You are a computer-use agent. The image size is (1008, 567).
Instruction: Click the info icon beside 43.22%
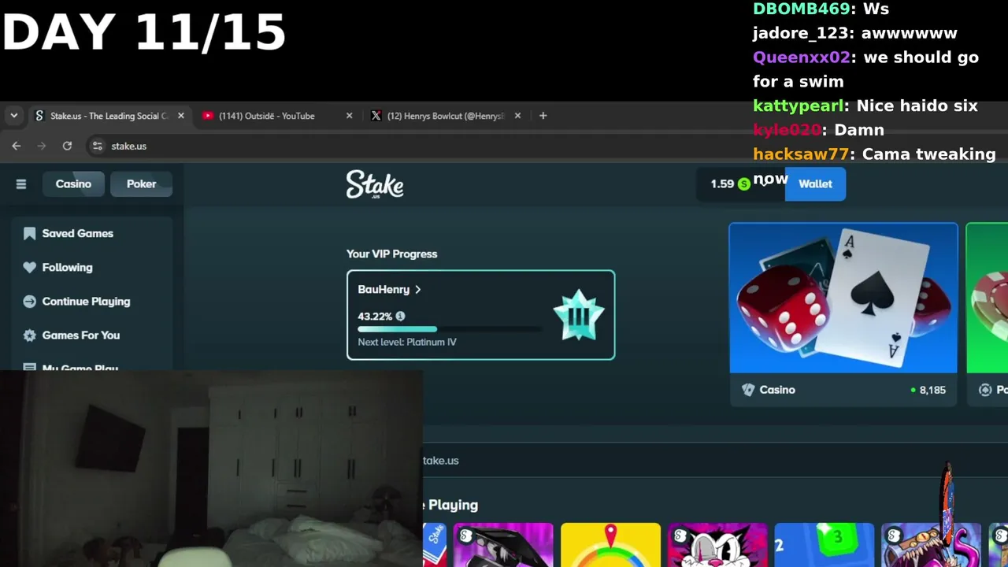400,317
